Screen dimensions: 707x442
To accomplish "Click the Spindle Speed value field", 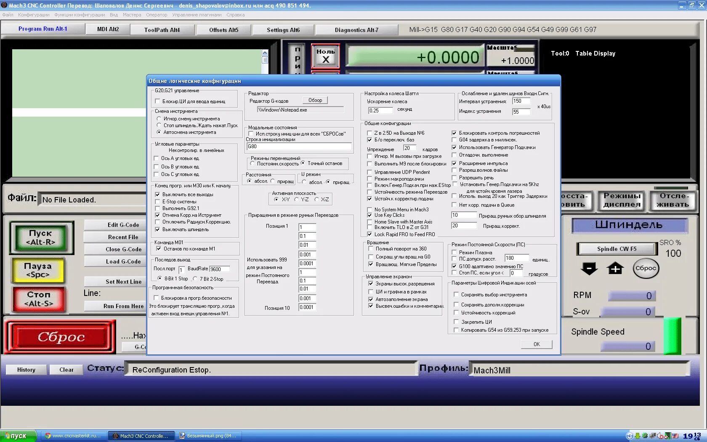I will [x=627, y=346].
